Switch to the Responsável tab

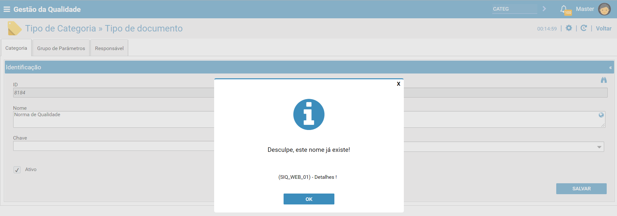point(109,48)
